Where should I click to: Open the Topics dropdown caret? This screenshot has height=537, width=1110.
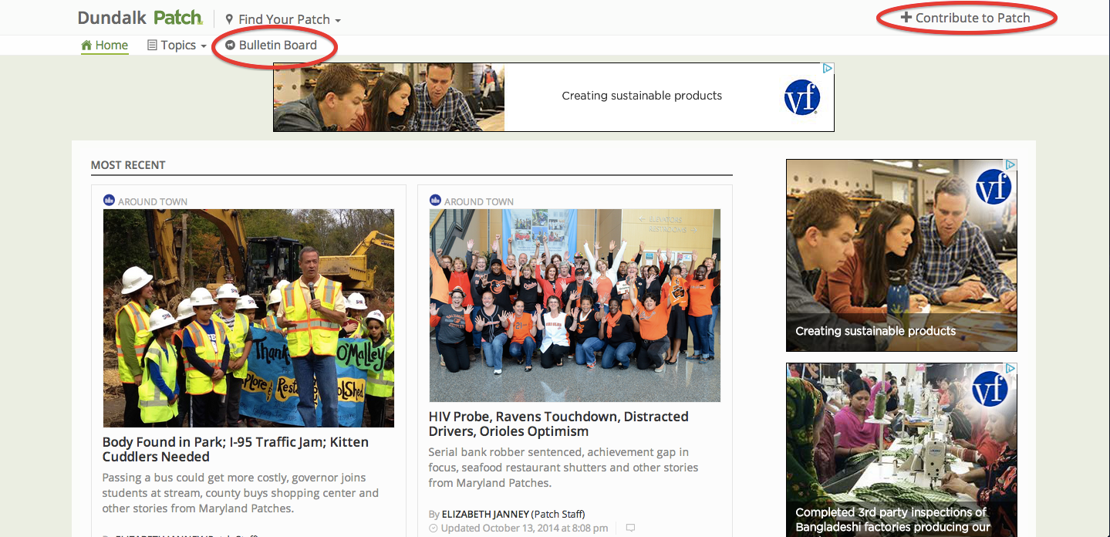tap(204, 46)
